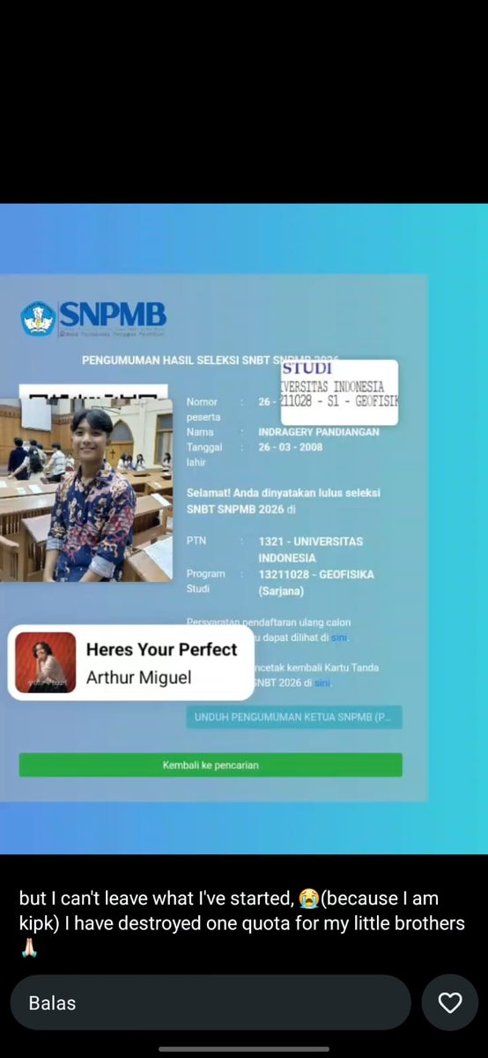The height and width of the screenshot is (1058, 488).
Task: Click the SNPMB logo
Action: click(x=93, y=318)
